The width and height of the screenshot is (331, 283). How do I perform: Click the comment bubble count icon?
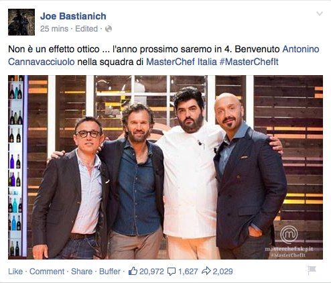pos(172,272)
